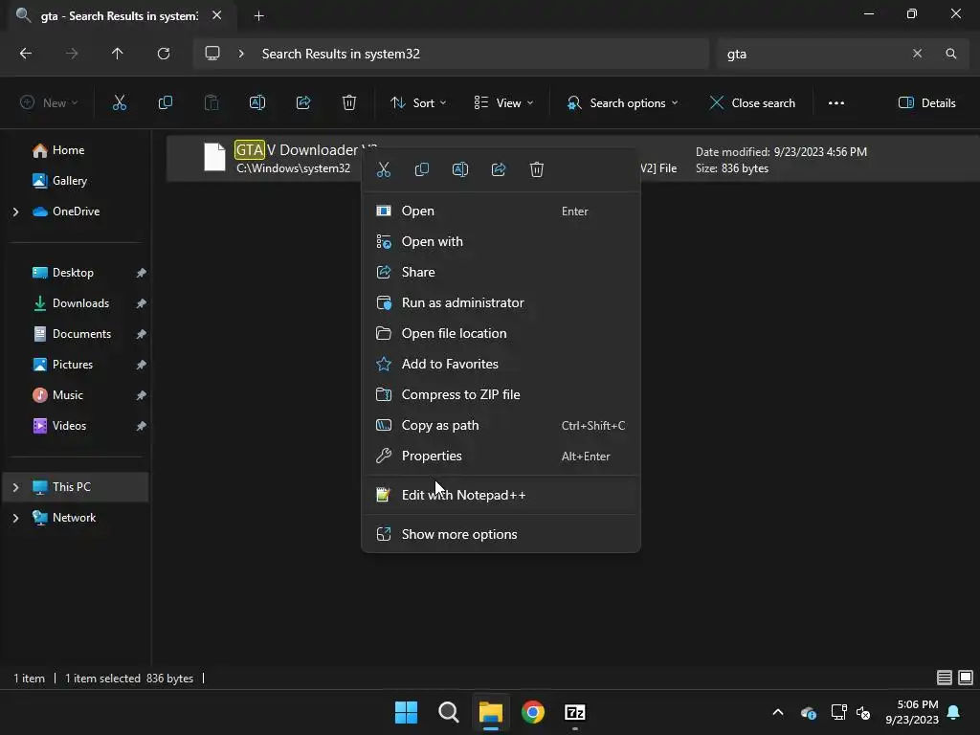
Task: Show hidden system tray icons with the chevron
Action: (x=778, y=712)
